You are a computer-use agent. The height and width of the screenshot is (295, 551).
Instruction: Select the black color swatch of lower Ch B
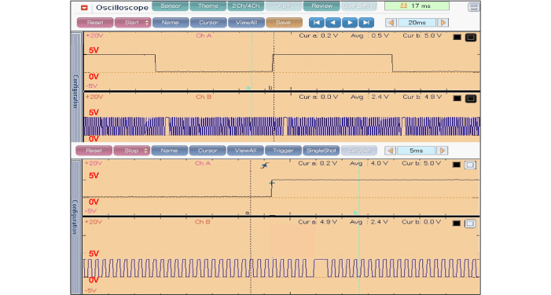(x=457, y=223)
